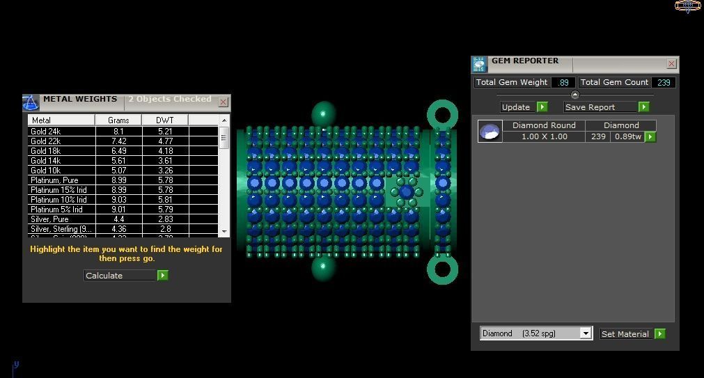Image resolution: width=704 pixels, height=378 pixels.
Task: Select the Gold 10k row
Action: tap(123, 170)
